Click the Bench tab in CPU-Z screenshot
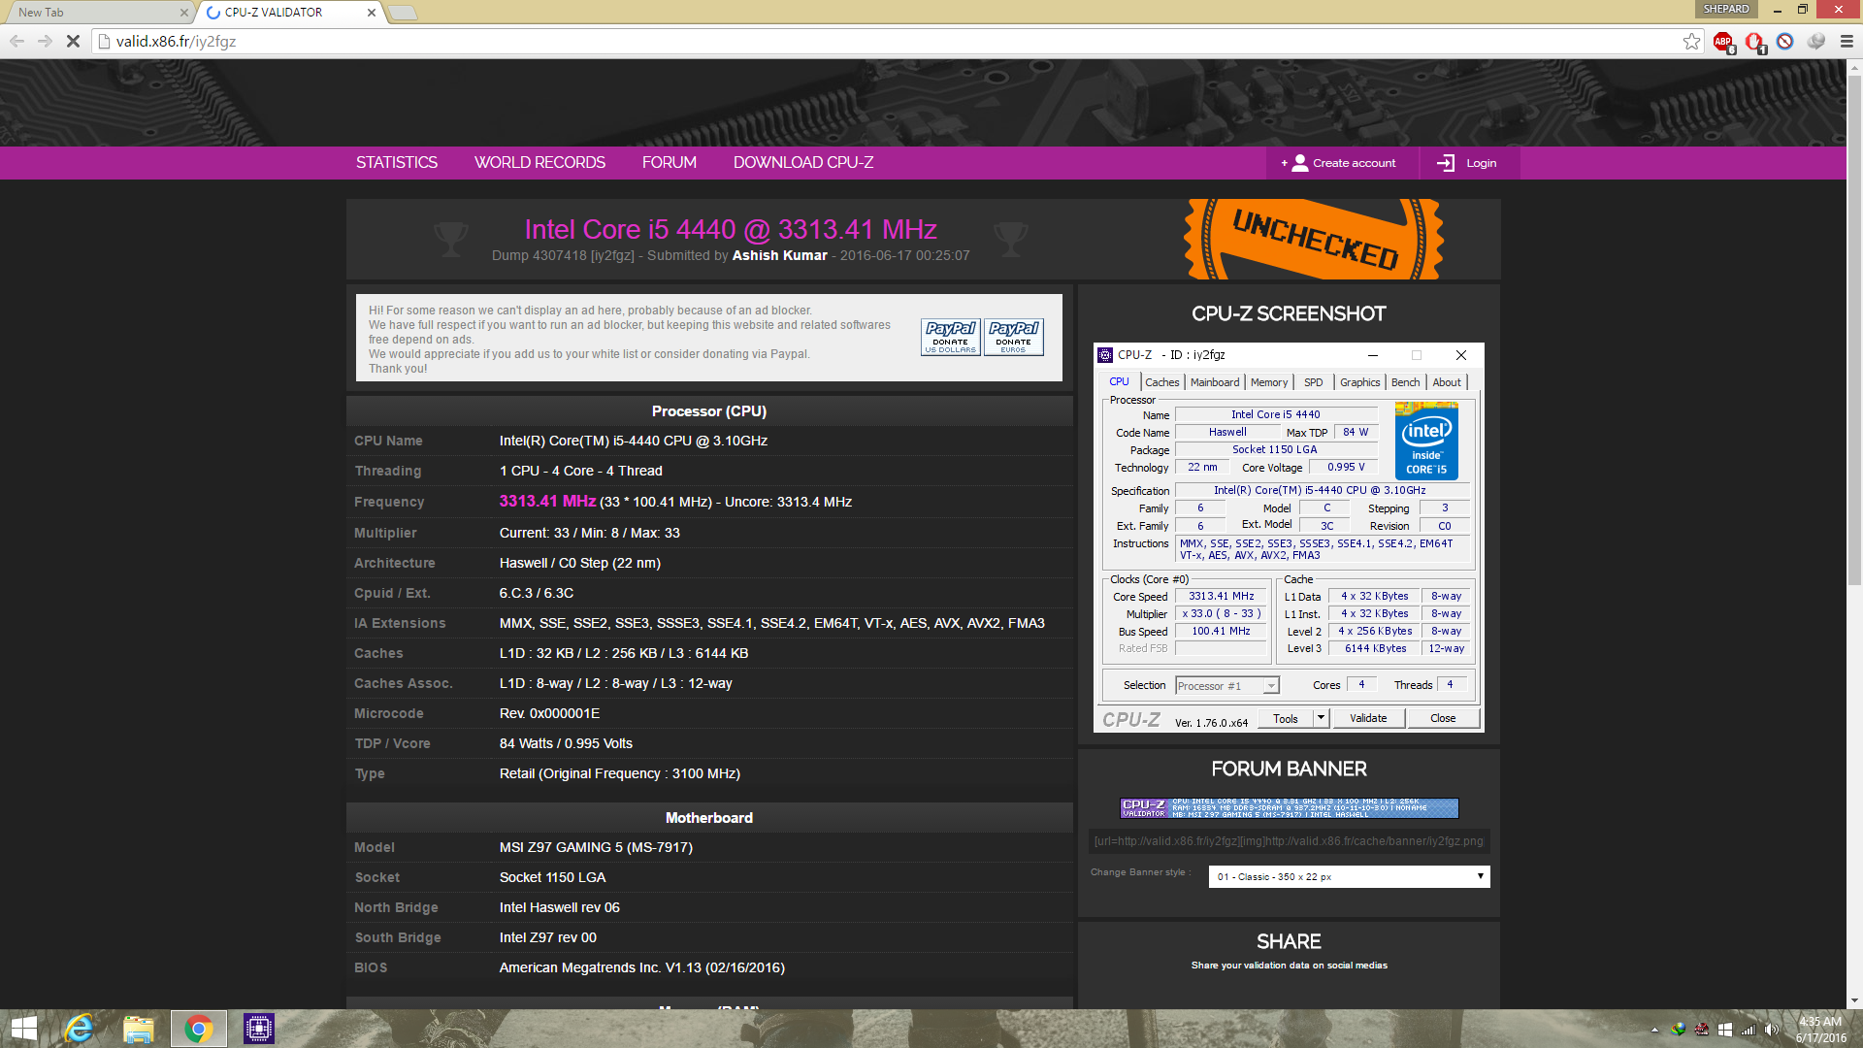Screen dimensions: 1863x1048 (x=1405, y=382)
